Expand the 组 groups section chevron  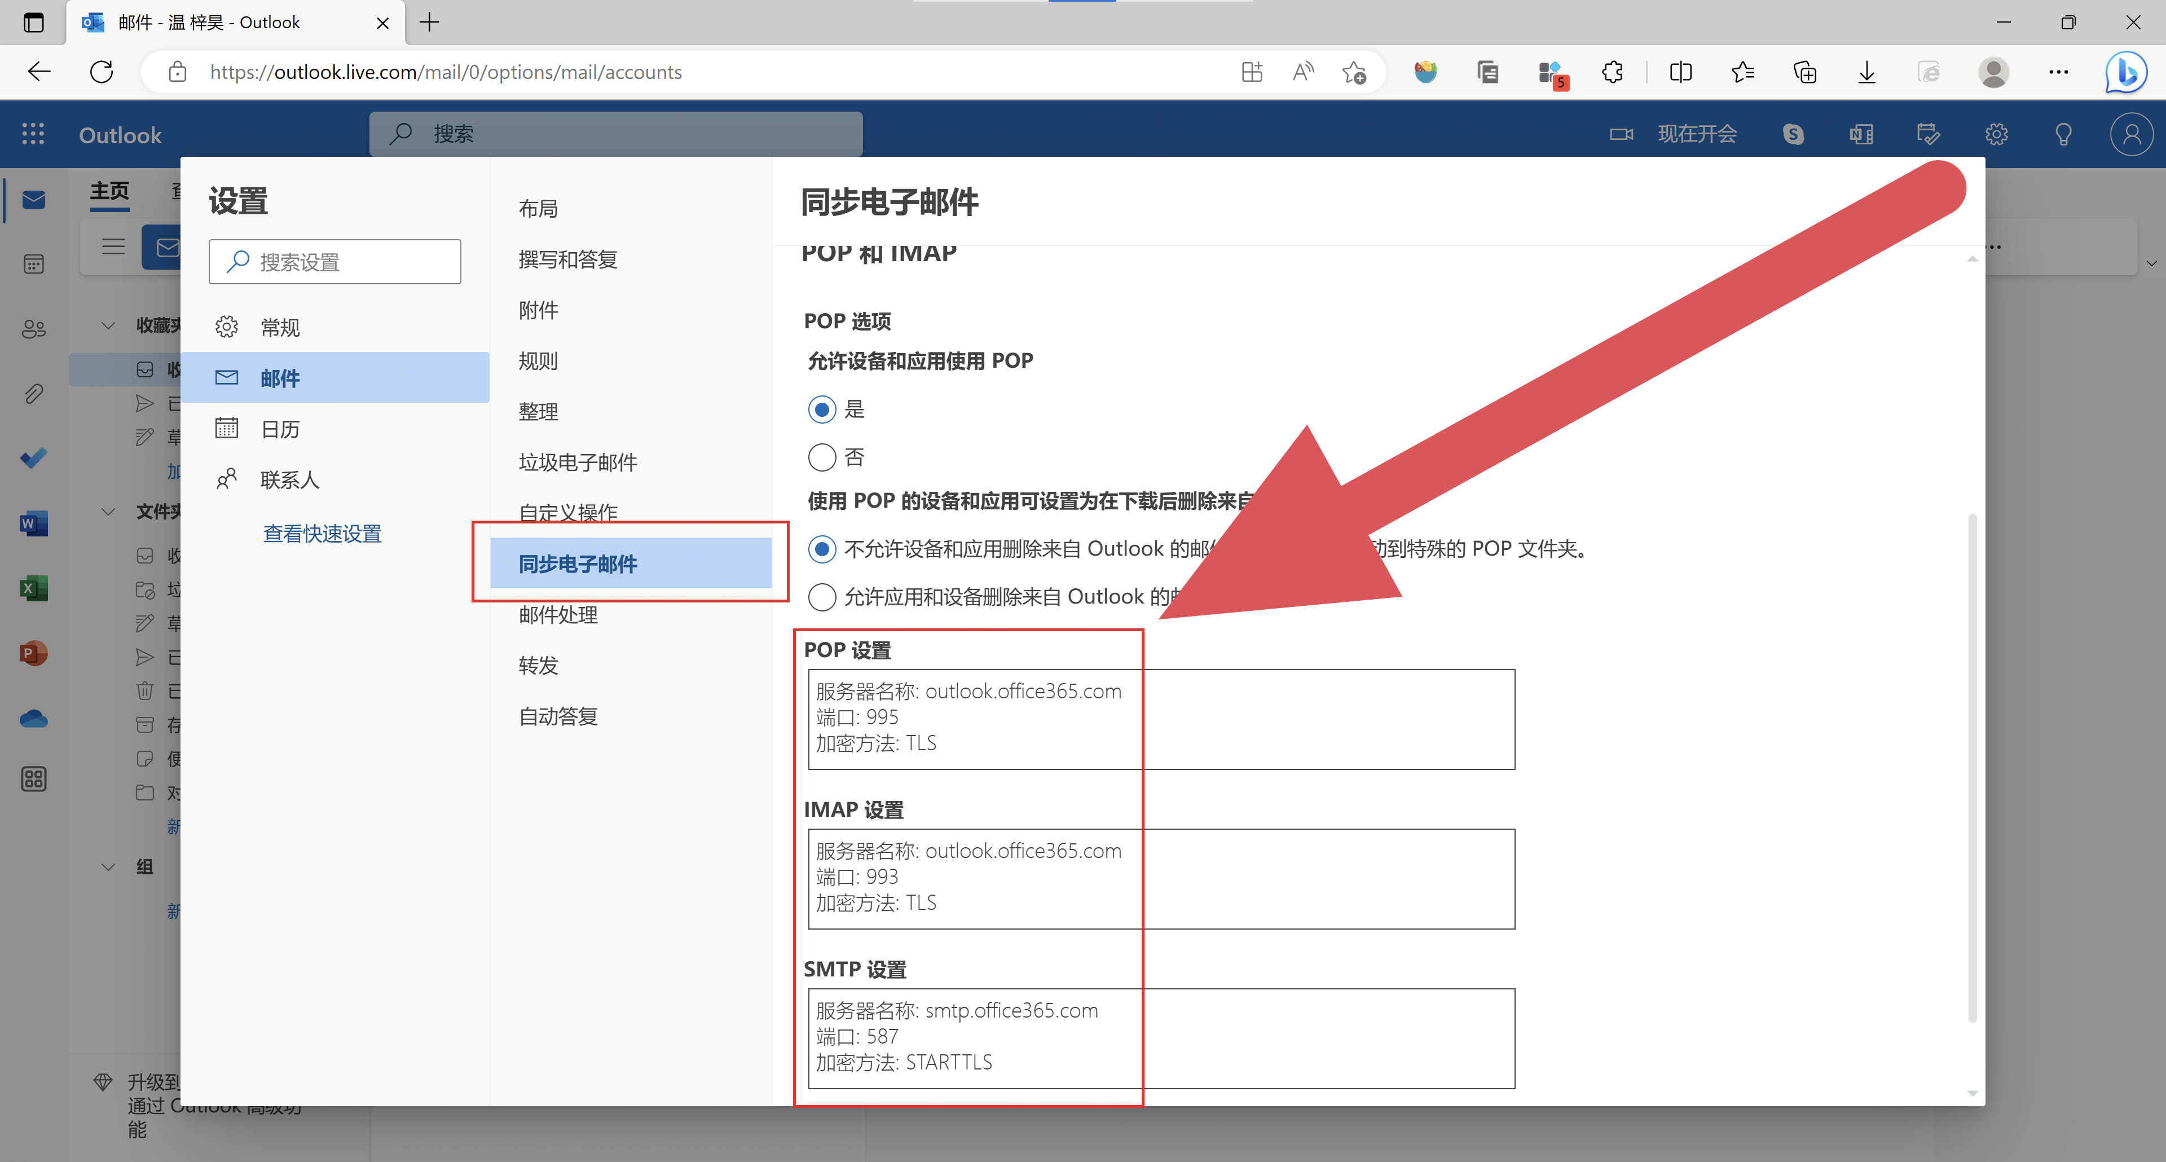pos(108,867)
